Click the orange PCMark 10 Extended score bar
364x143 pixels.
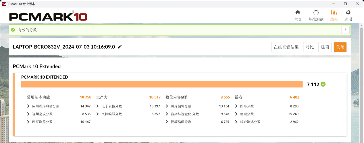tap(162, 84)
